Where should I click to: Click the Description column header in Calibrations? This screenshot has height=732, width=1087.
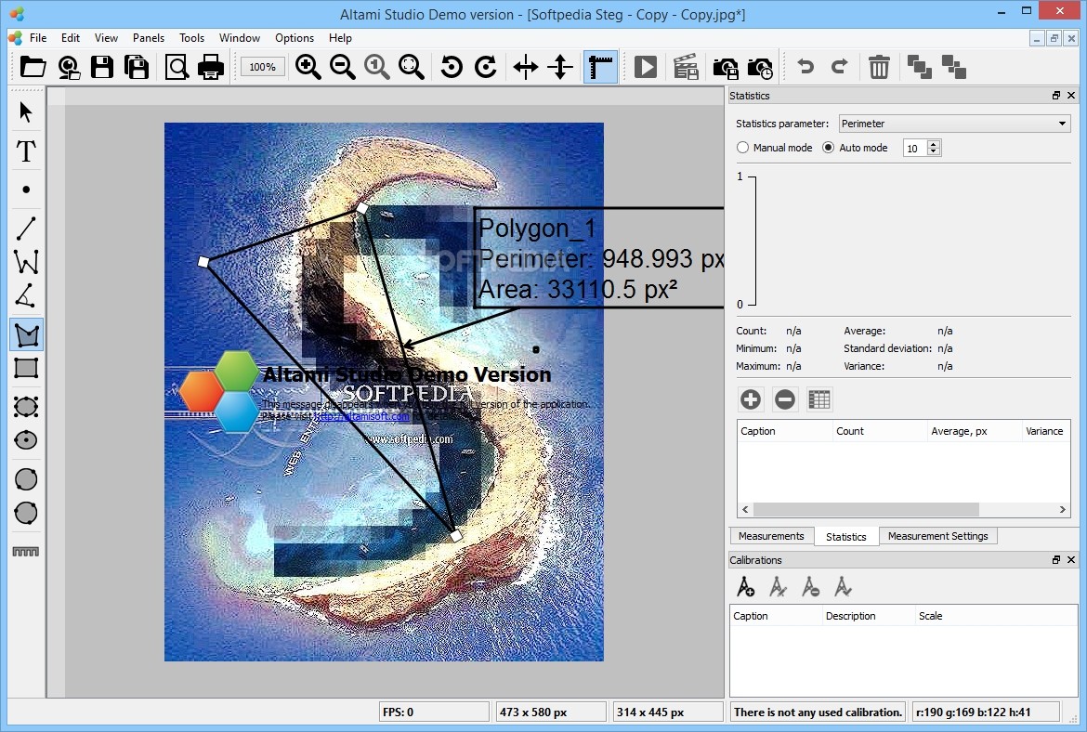868,616
